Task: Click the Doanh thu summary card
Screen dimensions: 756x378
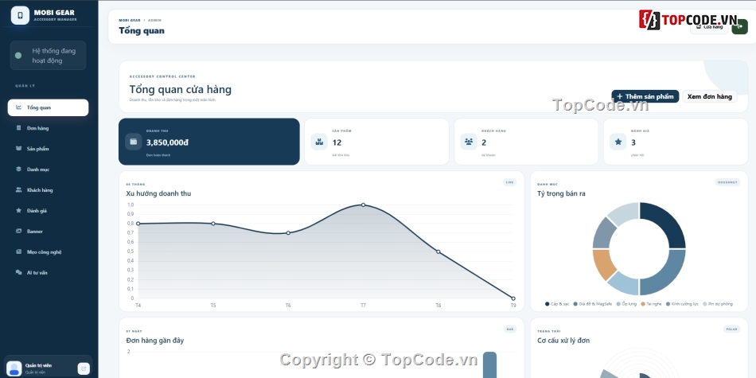Action: pos(208,142)
